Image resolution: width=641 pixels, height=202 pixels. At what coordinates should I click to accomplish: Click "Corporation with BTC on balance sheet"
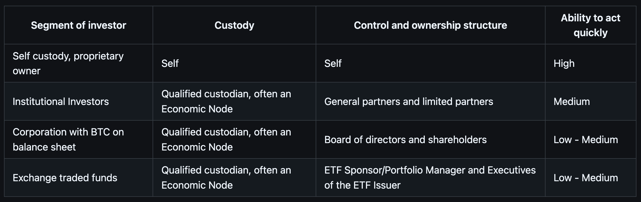[68, 140]
